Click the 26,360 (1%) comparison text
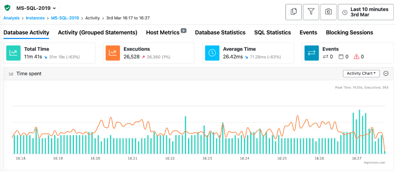This screenshot has width=396, height=172. click(x=158, y=57)
